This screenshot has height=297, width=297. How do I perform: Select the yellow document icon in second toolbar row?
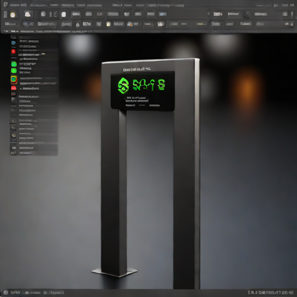[x=108, y=24]
